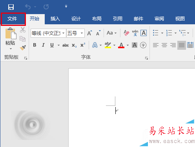195x147 pixels.
Task: Expand the 粘贴 options dropdown arrow
Action: (11, 49)
